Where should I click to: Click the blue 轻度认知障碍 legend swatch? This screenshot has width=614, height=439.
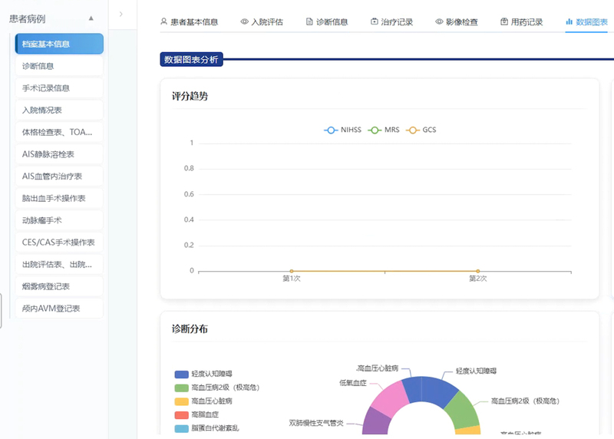coord(182,375)
